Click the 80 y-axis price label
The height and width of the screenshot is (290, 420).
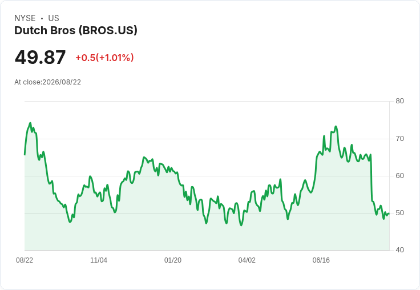coord(399,101)
